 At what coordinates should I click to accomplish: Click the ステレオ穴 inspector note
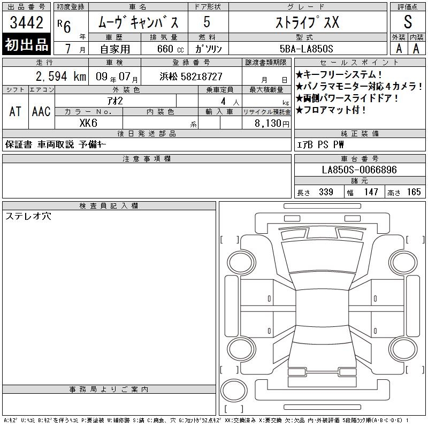28,216
